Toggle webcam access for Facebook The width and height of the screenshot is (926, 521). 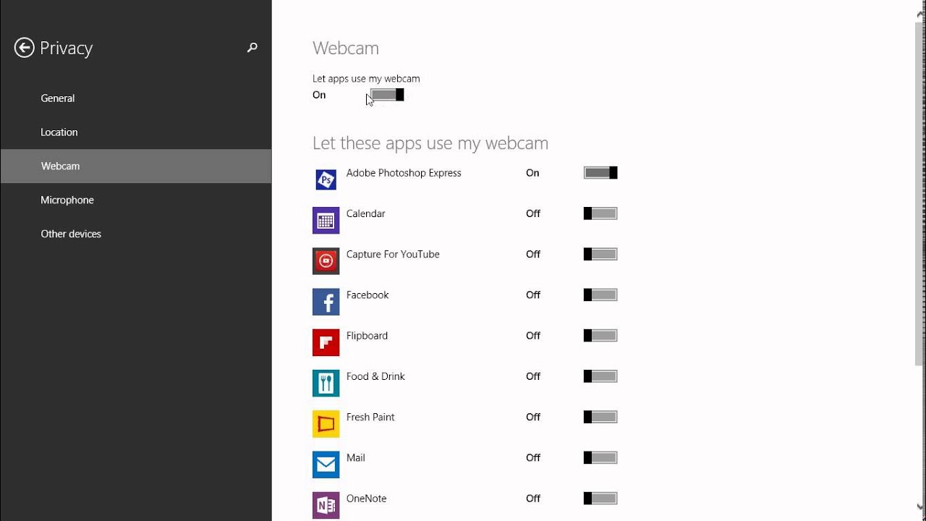click(600, 295)
